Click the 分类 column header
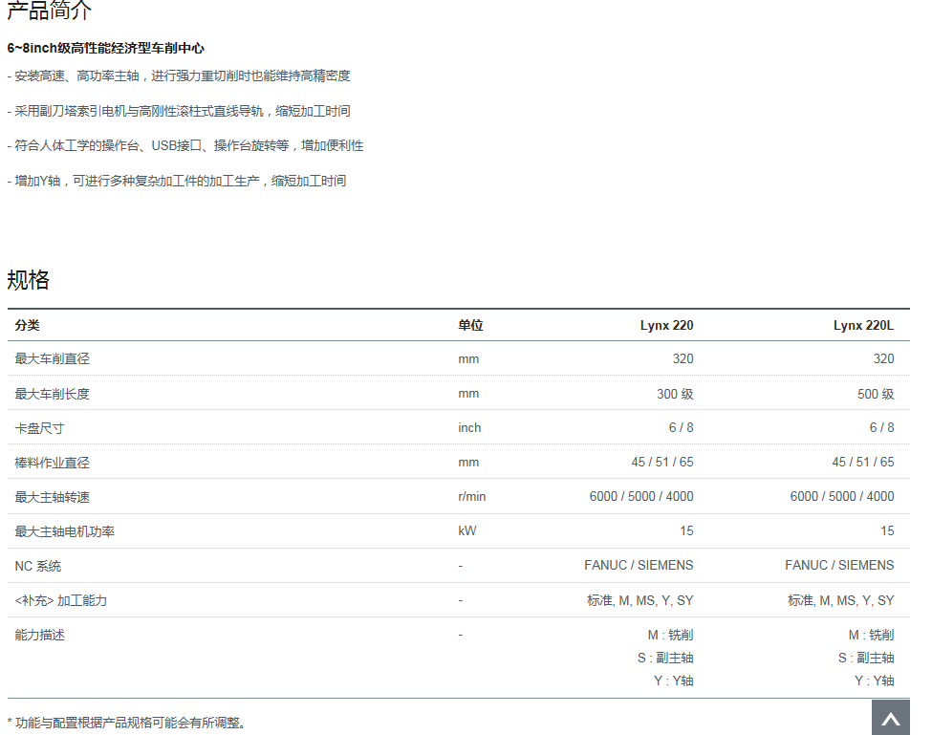This screenshot has height=735, width=932. [x=28, y=325]
